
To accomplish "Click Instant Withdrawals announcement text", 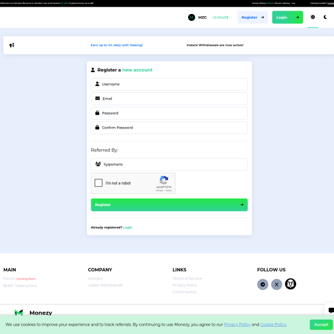I will click(x=215, y=45).
